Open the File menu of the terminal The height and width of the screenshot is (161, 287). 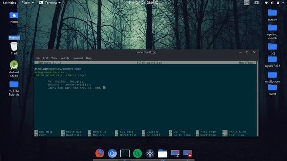point(38,58)
